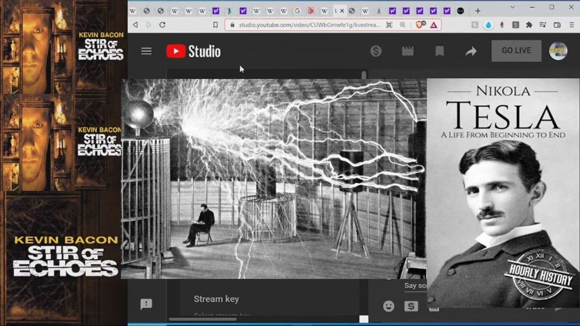
Task: Click the Super Chat dollar icon in chat
Action: tap(411, 306)
